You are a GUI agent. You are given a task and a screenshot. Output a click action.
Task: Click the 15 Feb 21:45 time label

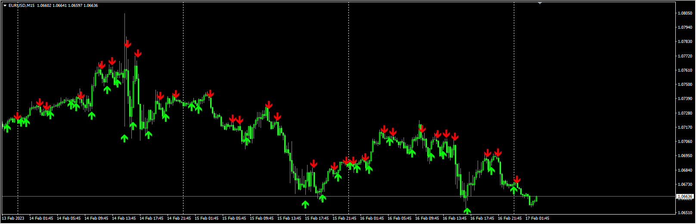(x=345, y=218)
